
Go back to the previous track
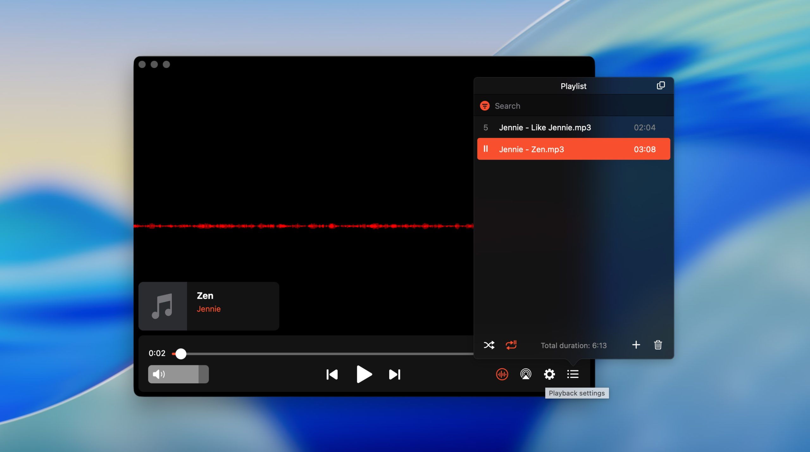coord(332,374)
